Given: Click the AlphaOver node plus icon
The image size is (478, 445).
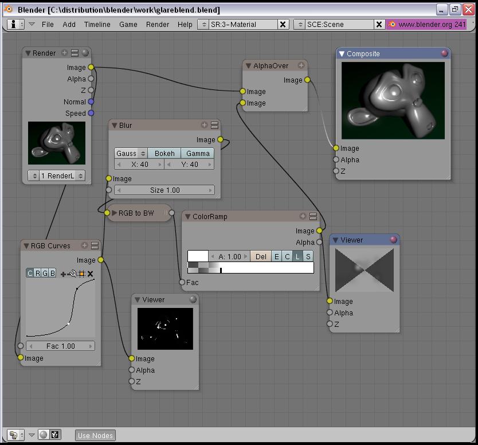Looking at the screenshot, I should [301, 65].
